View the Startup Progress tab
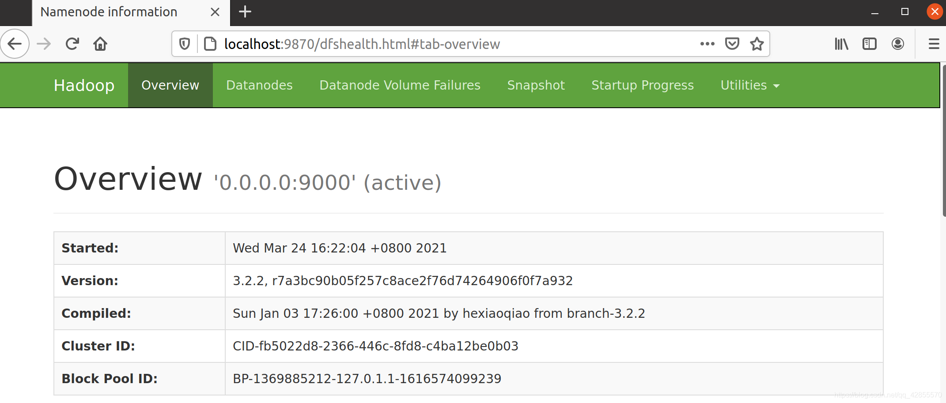Viewport: 946px width, 403px height. pos(643,85)
